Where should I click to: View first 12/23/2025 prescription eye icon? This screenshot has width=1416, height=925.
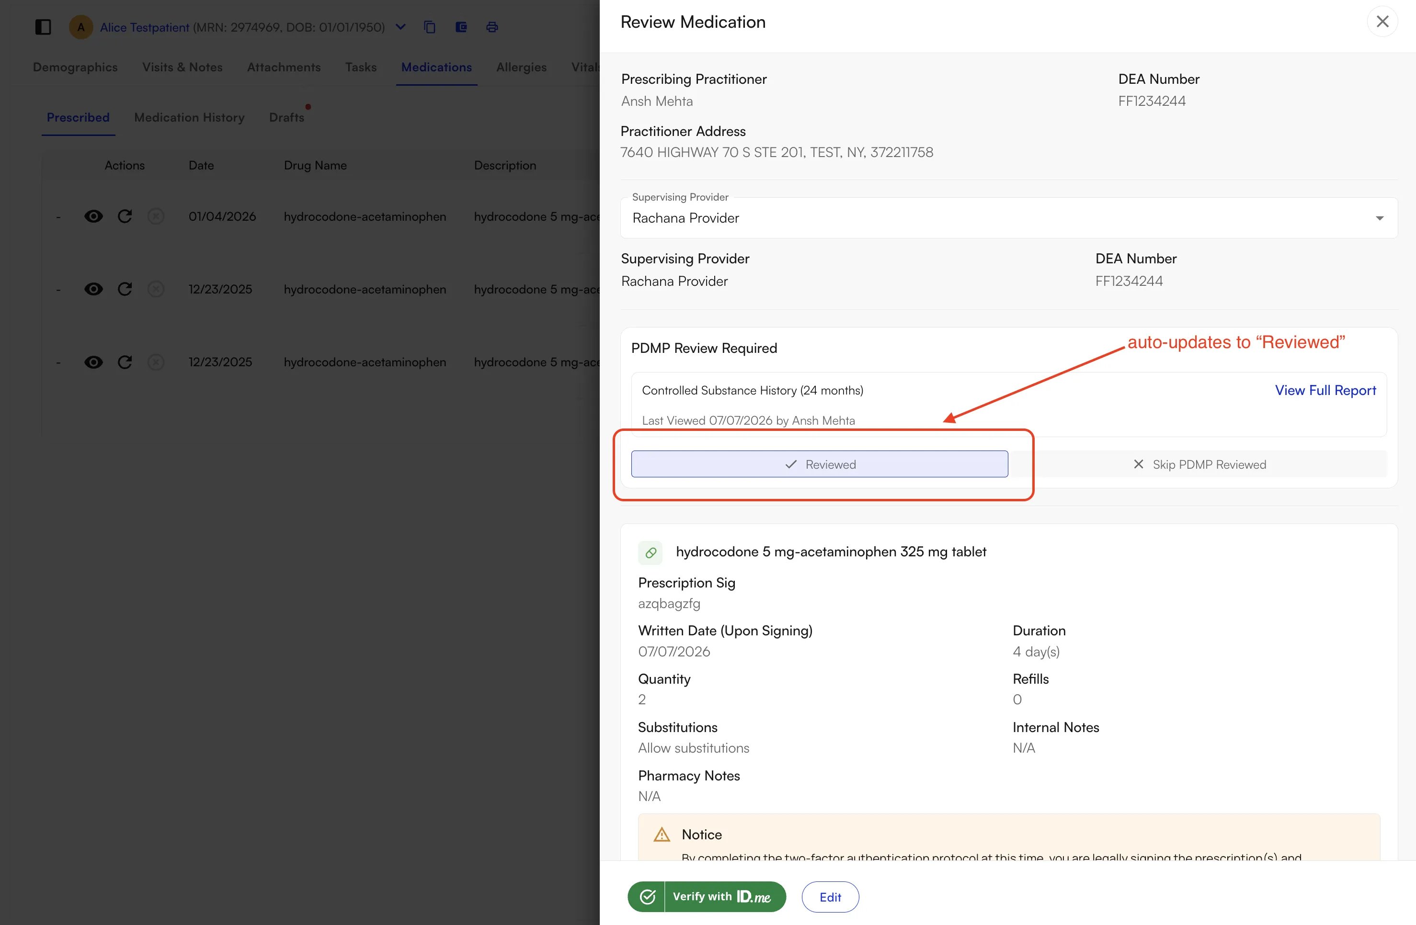[93, 289]
